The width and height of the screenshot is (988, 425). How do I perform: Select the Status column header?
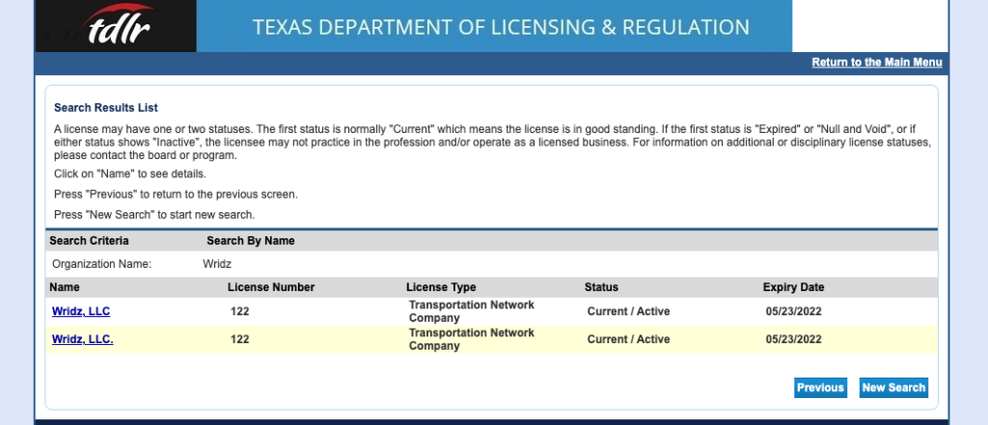(601, 287)
